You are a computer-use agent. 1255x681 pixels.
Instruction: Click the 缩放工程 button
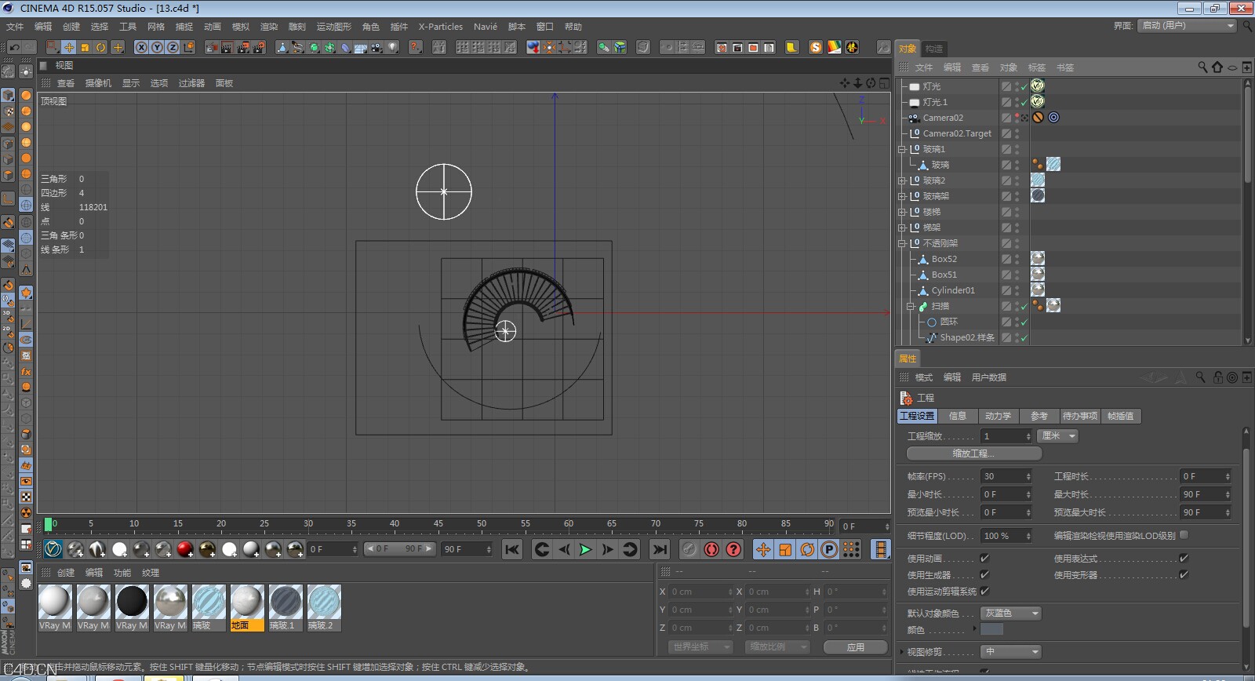973,453
